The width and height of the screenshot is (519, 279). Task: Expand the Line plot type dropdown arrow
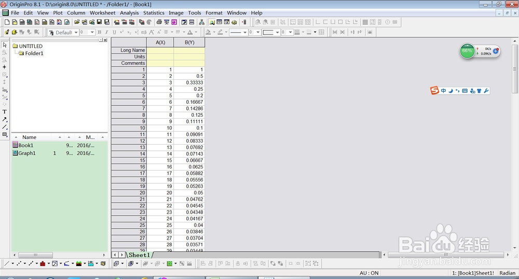12,263
